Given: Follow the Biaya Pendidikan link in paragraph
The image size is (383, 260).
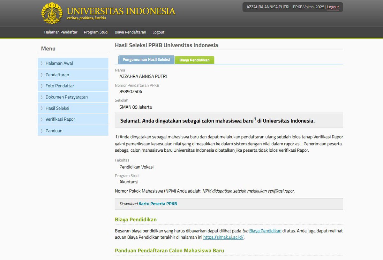Looking at the screenshot, I should coord(265,231).
